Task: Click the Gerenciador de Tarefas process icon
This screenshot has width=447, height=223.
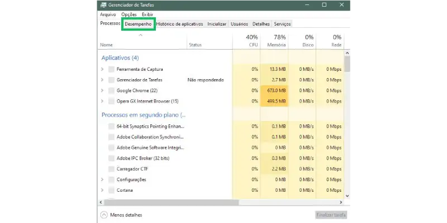Action: 112,80
